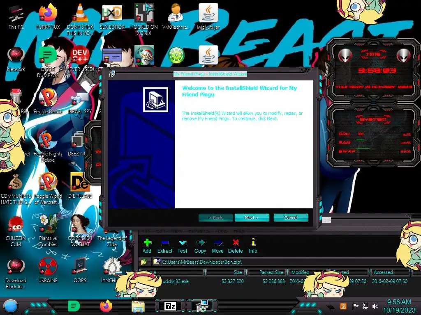This screenshot has width=421, height=315.
Task: Select the OOPS desktop shortcut
Action: (x=80, y=271)
